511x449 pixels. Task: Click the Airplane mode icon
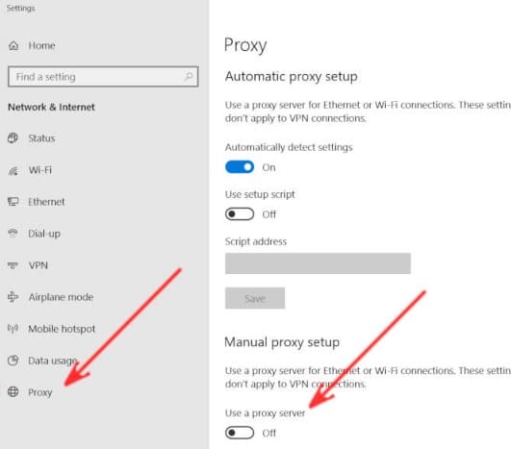tap(13, 297)
